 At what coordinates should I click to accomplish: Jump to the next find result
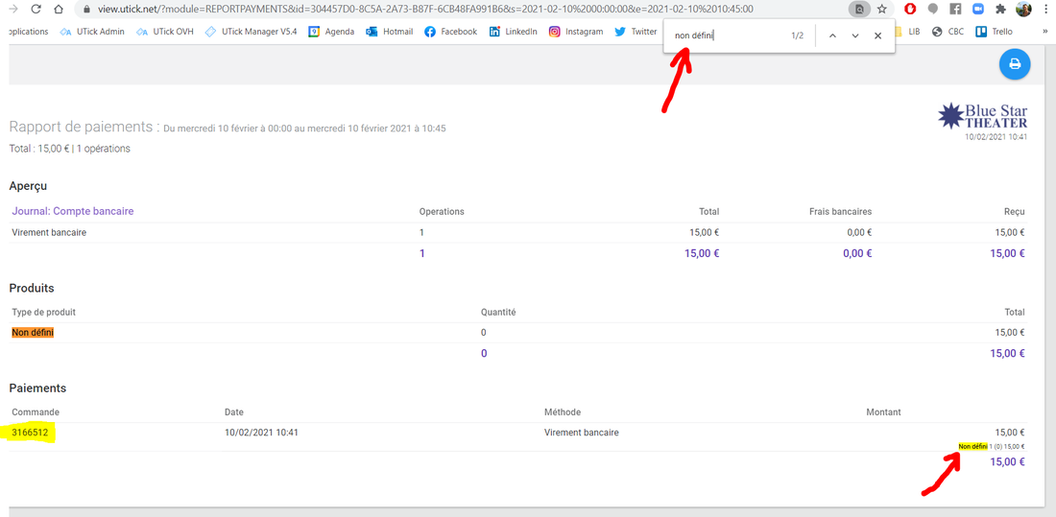[x=855, y=35]
